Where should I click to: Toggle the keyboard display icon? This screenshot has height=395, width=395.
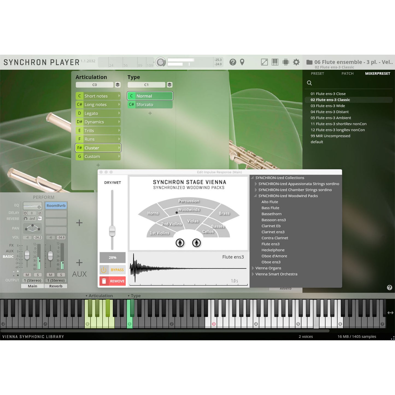tap(275, 62)
